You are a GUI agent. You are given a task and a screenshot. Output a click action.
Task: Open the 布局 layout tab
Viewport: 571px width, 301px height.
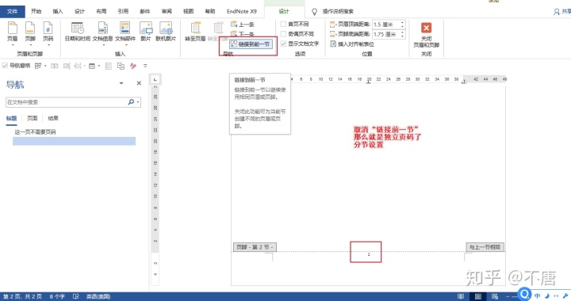(x=102, y=11)
